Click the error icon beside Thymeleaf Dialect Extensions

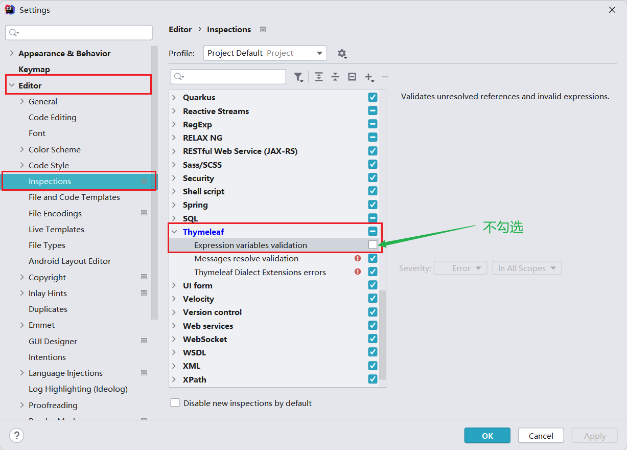point(358,272)
